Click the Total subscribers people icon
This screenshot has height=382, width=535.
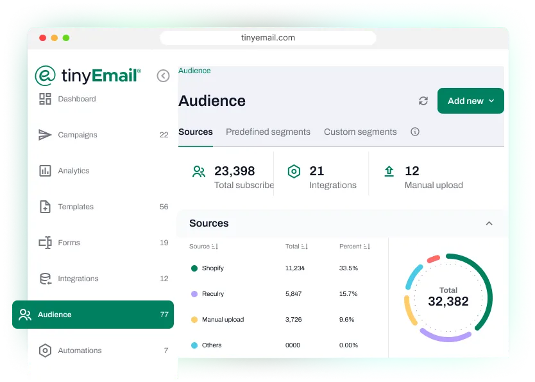point(199,171)
